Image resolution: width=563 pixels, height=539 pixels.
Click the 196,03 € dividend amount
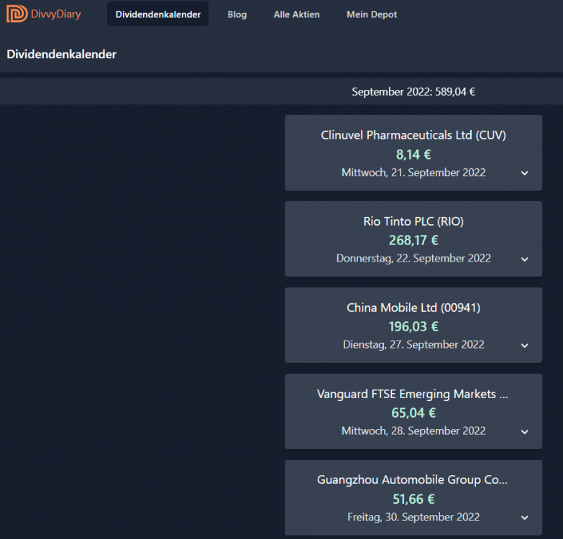pos(413,326)
